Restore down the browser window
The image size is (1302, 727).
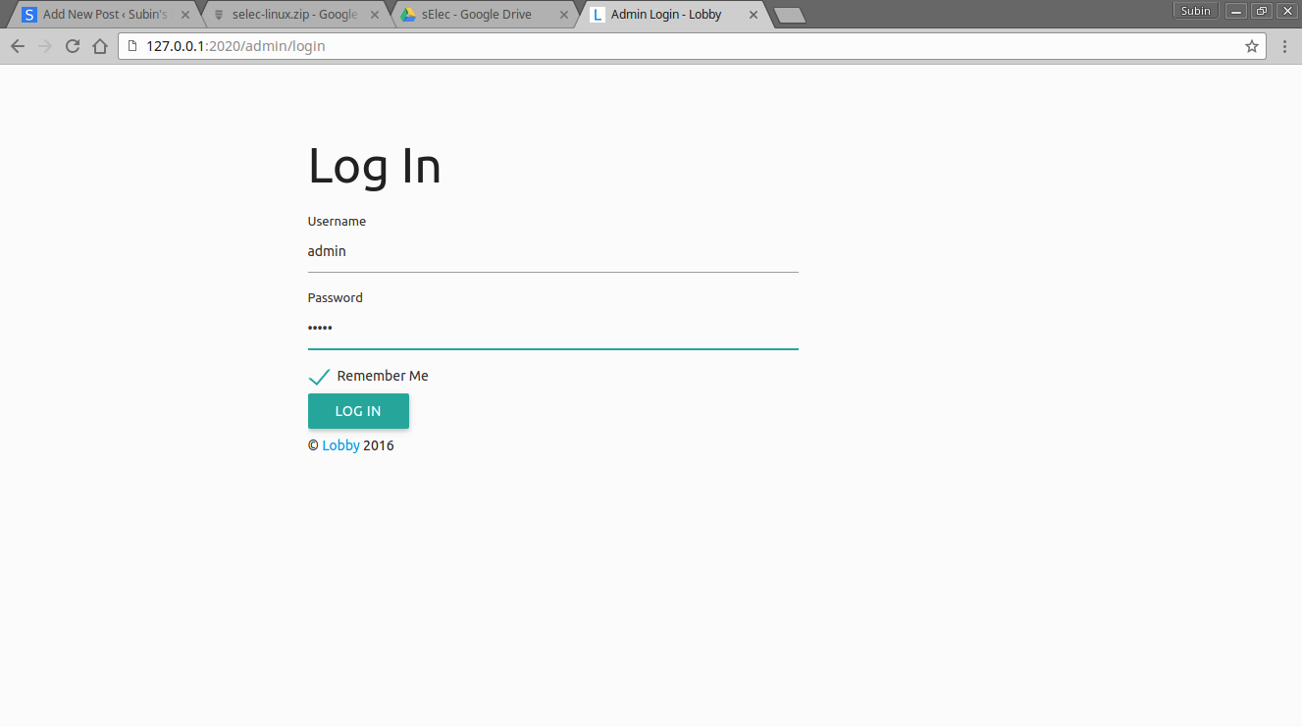point(1262,11)
